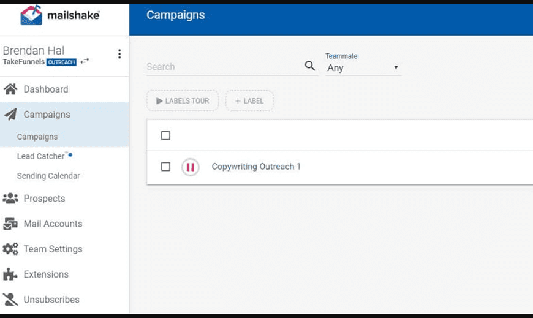The width and height of the screenshot is (533, 318).
Task: Open the Copywriting Outreach 1 campaign link
Action: pos(256,167)
